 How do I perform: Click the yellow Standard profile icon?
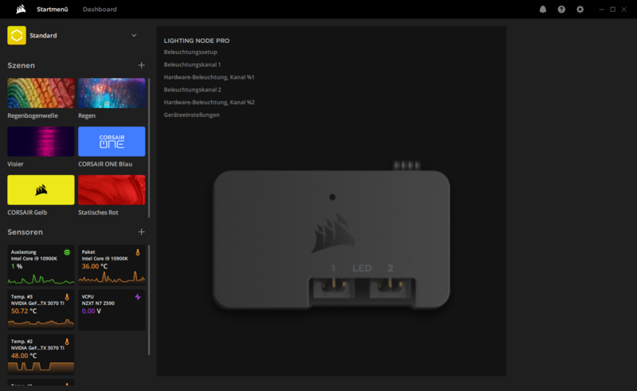pos(17,35)
